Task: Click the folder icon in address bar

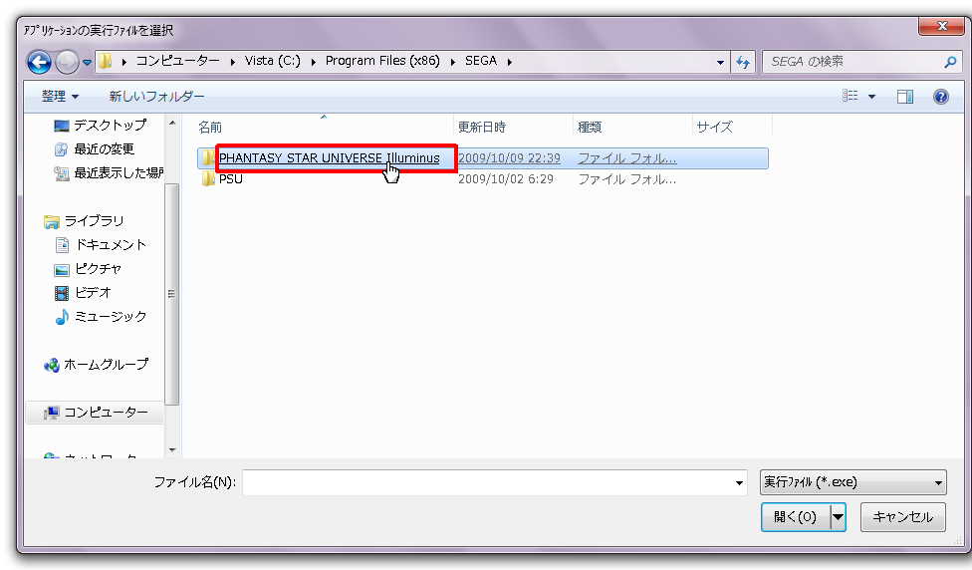Action: pos(106,61)
